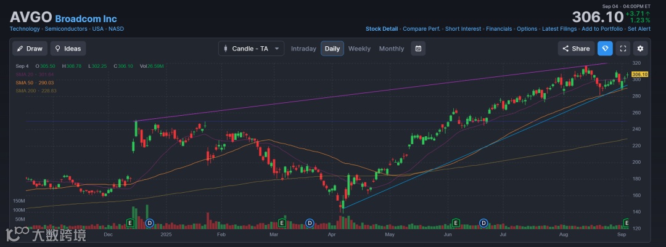Open the Draw tools
This screenshot has height=247, width=666.
(30, 49)
